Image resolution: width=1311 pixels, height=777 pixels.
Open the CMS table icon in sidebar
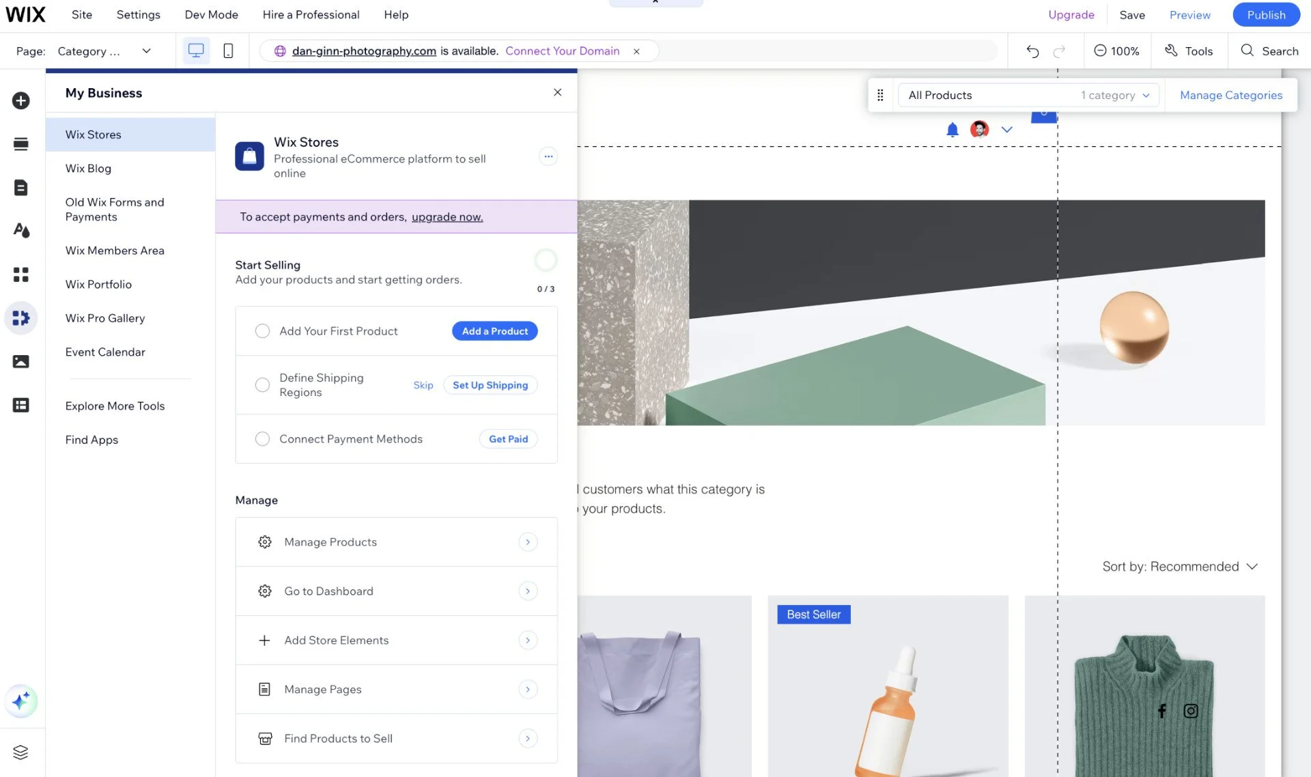pyautogui.click(x=21, y=405)
